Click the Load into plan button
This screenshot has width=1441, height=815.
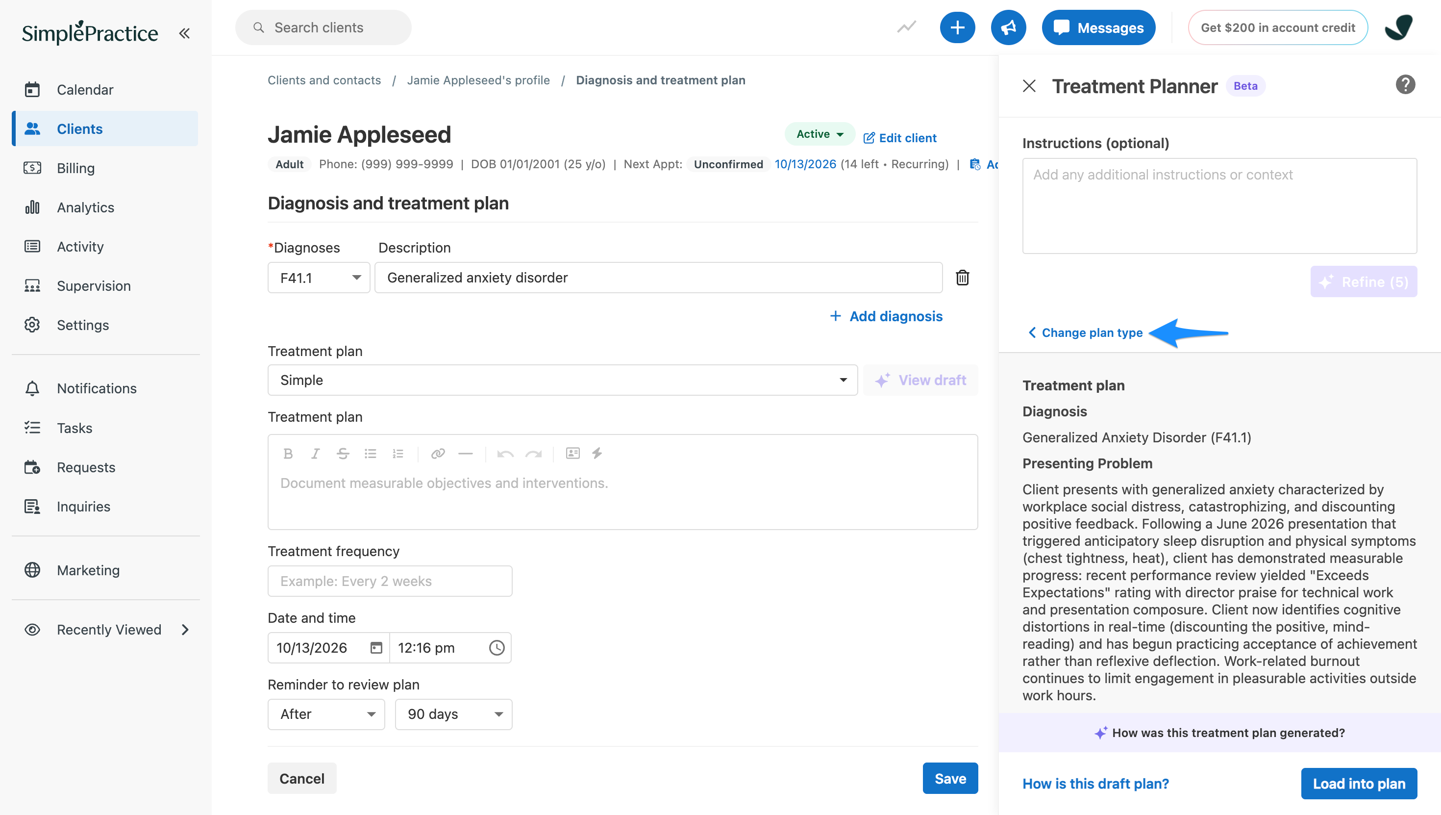1359,784
